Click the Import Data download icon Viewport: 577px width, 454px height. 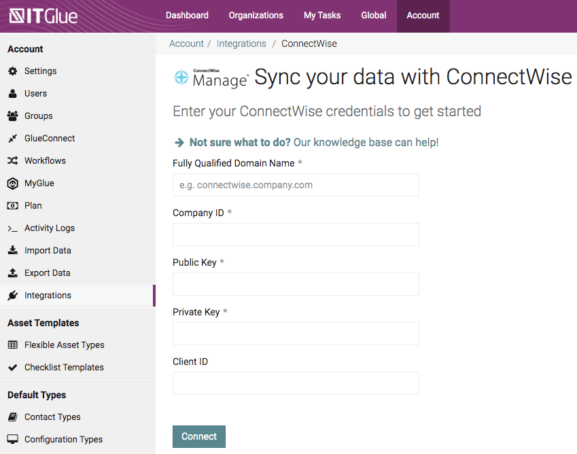click(13, 250)
